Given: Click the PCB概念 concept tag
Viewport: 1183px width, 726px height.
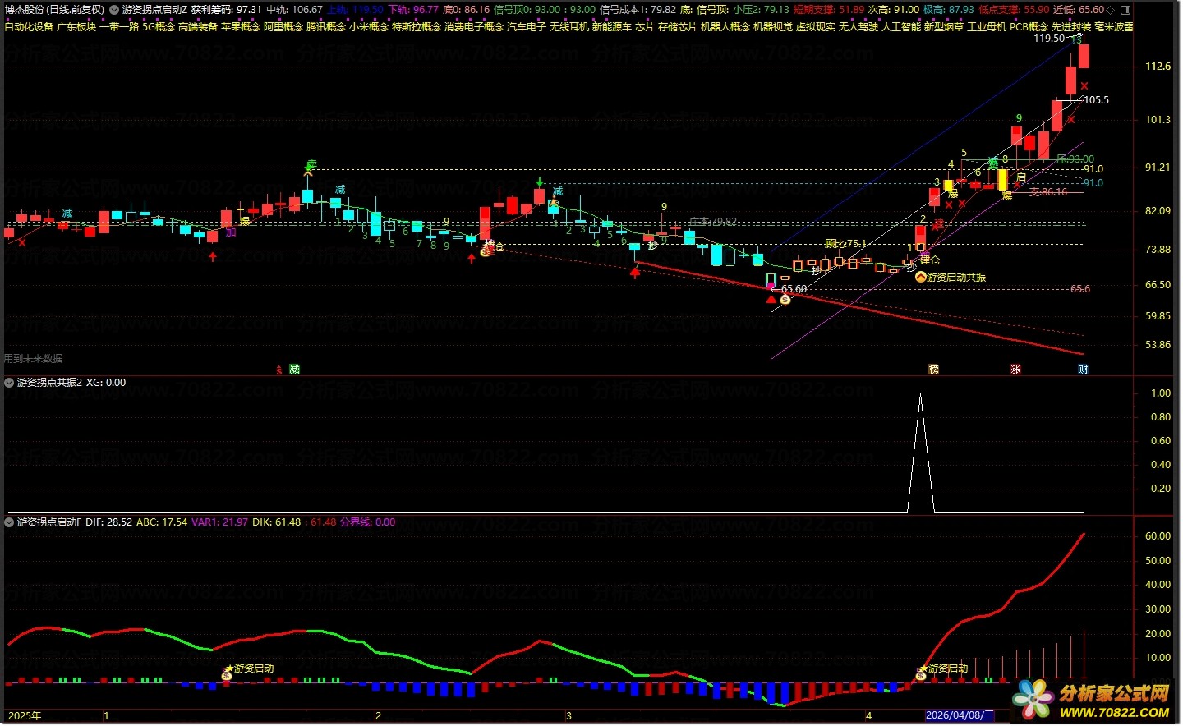Looking at the screenshot, I should [1029, 27].
